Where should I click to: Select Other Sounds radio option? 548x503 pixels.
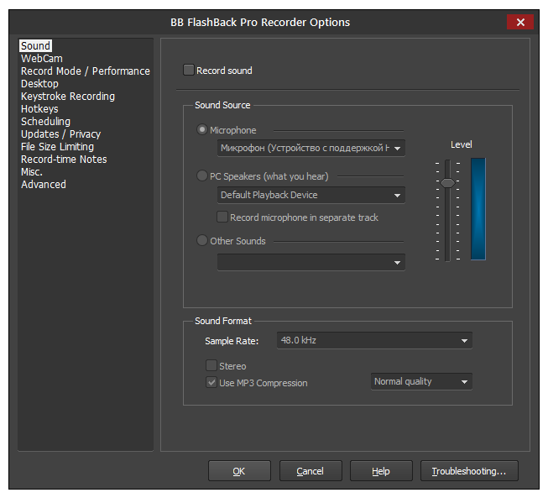[x=201, y=241]
